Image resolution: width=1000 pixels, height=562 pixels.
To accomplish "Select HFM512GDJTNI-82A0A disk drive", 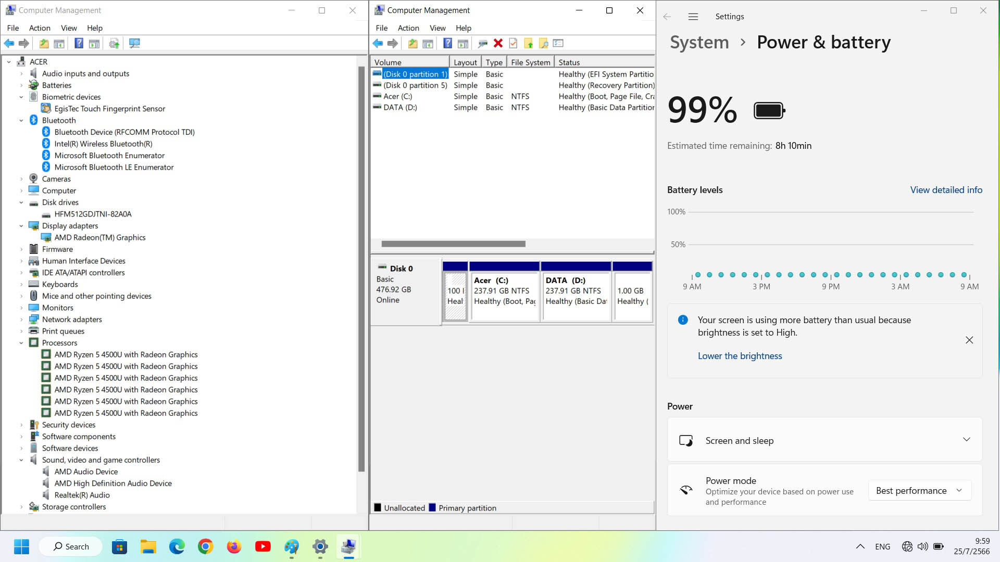I will [x=93, y=214].
